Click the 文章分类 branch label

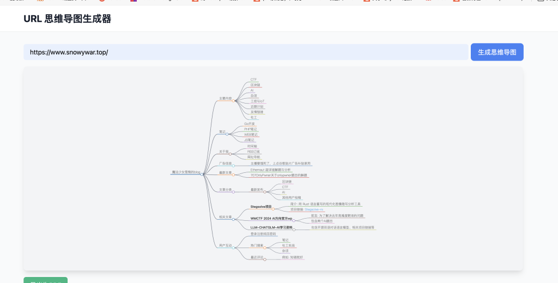tap(225, 190)
